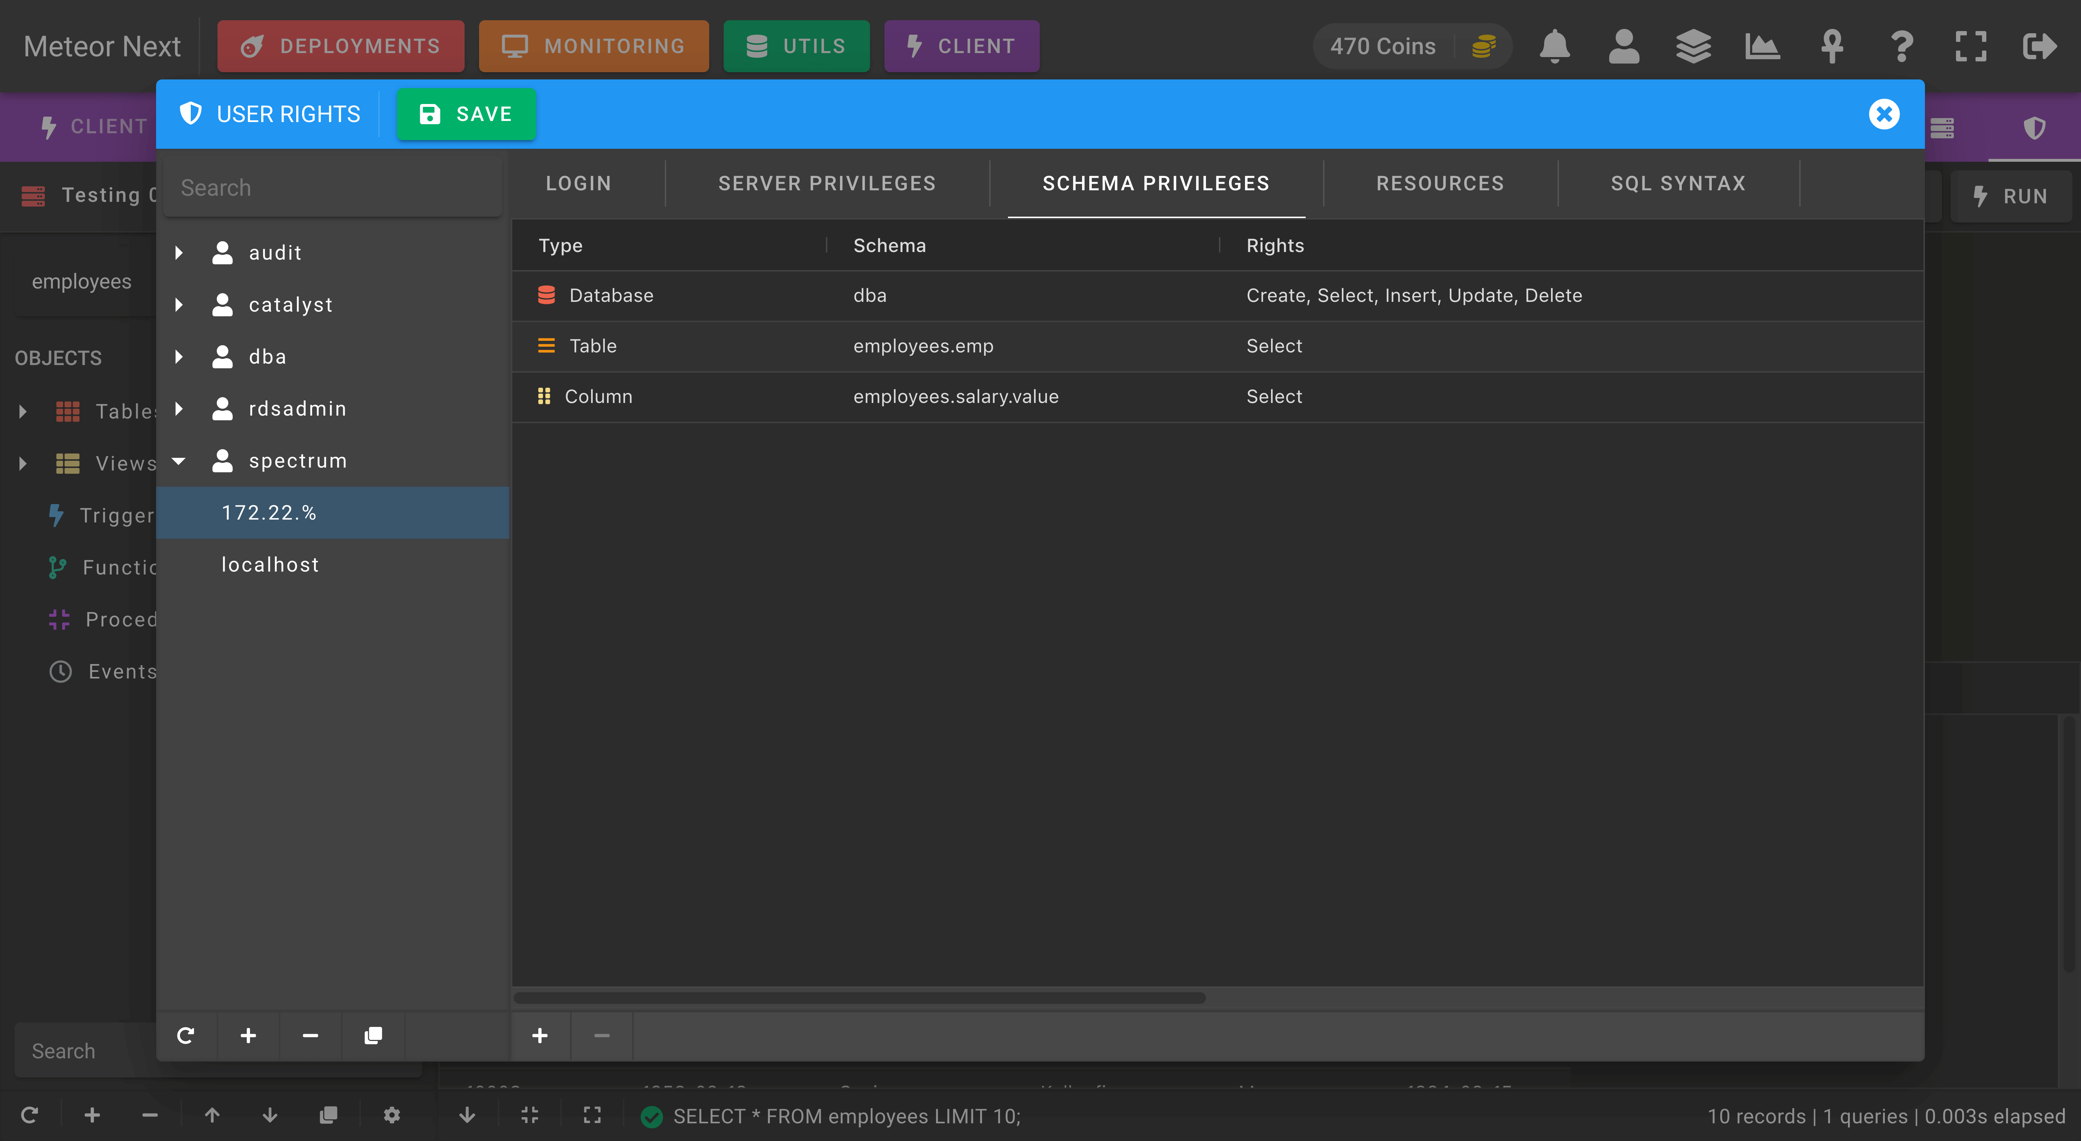2081x1141 pixels.
Task: Open the Resources tab
Action: [x=1440, y=183]
